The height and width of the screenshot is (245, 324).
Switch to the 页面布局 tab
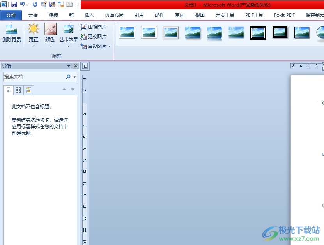114,15
